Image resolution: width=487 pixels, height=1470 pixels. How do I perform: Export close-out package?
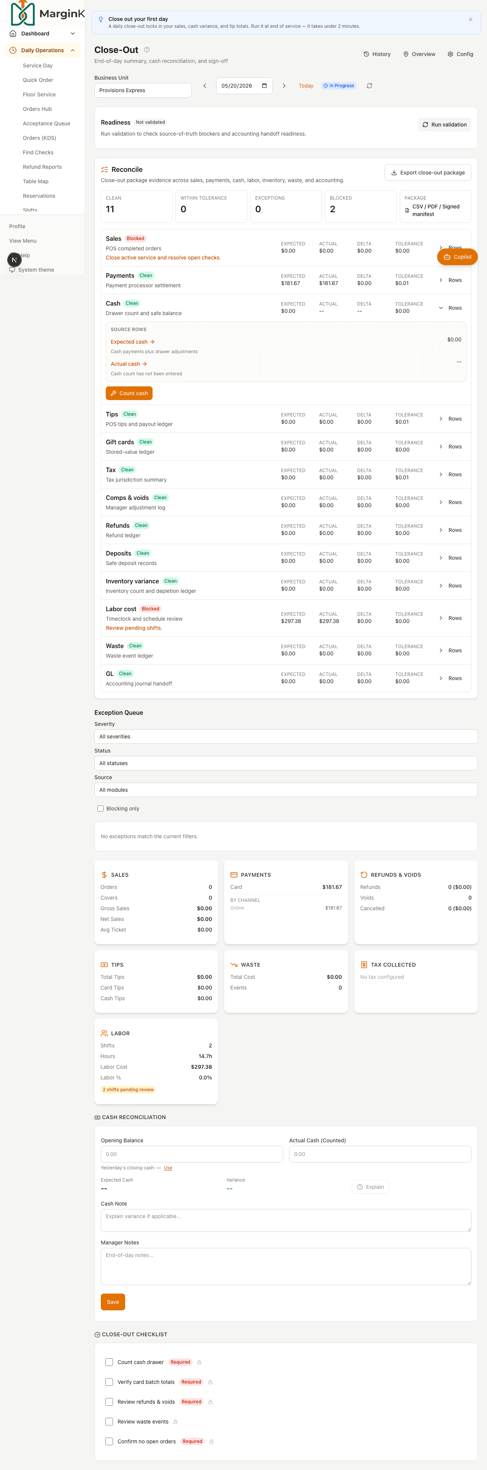point(428,172)
